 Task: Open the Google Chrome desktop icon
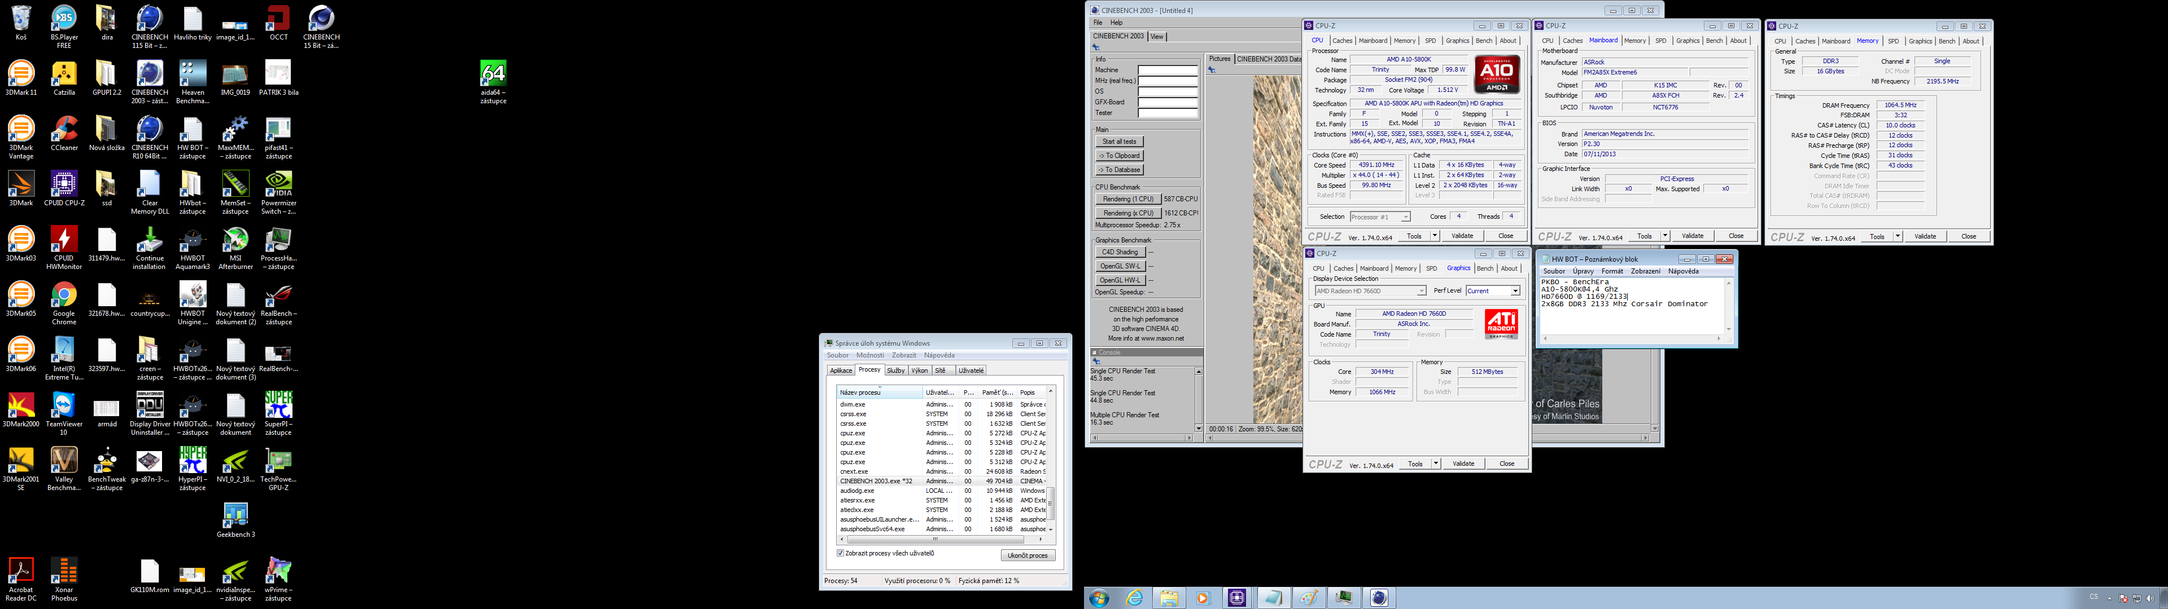(x=64, y=304)
